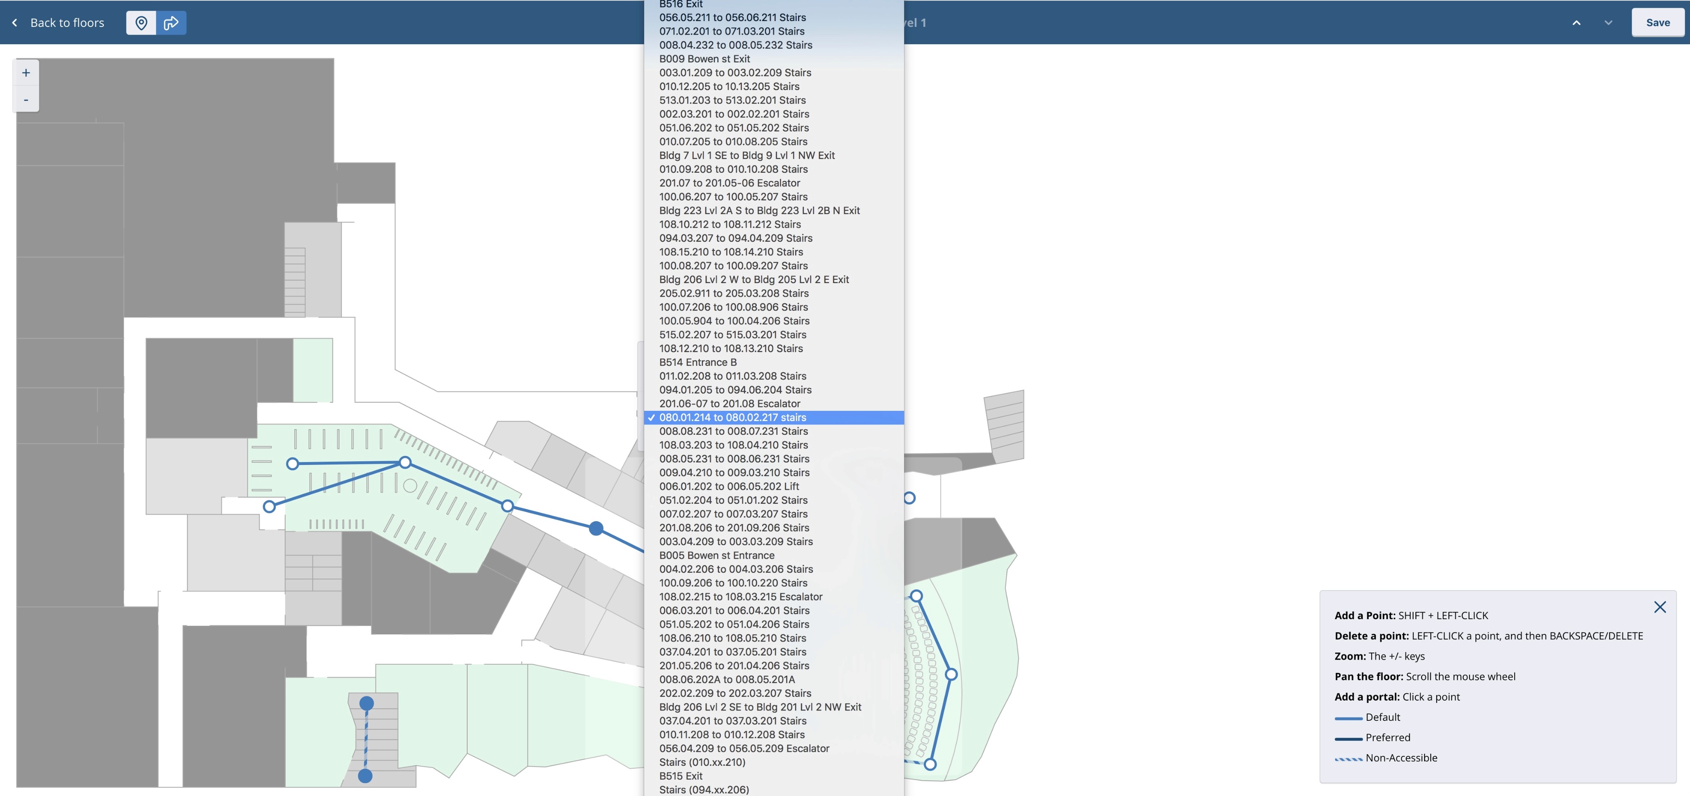Viewport: 1690px width, 796px height.
Task: Click the map zoom out minus button
Action: (x=26, y=100)
